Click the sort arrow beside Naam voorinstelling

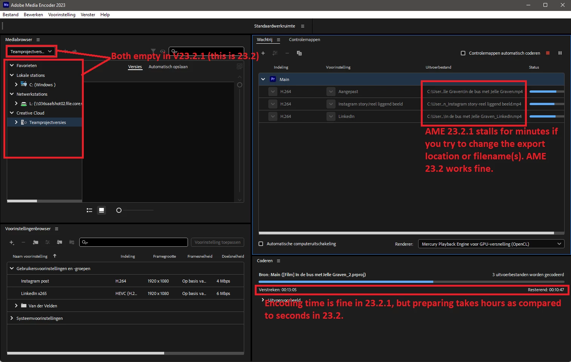pos(55,256)
